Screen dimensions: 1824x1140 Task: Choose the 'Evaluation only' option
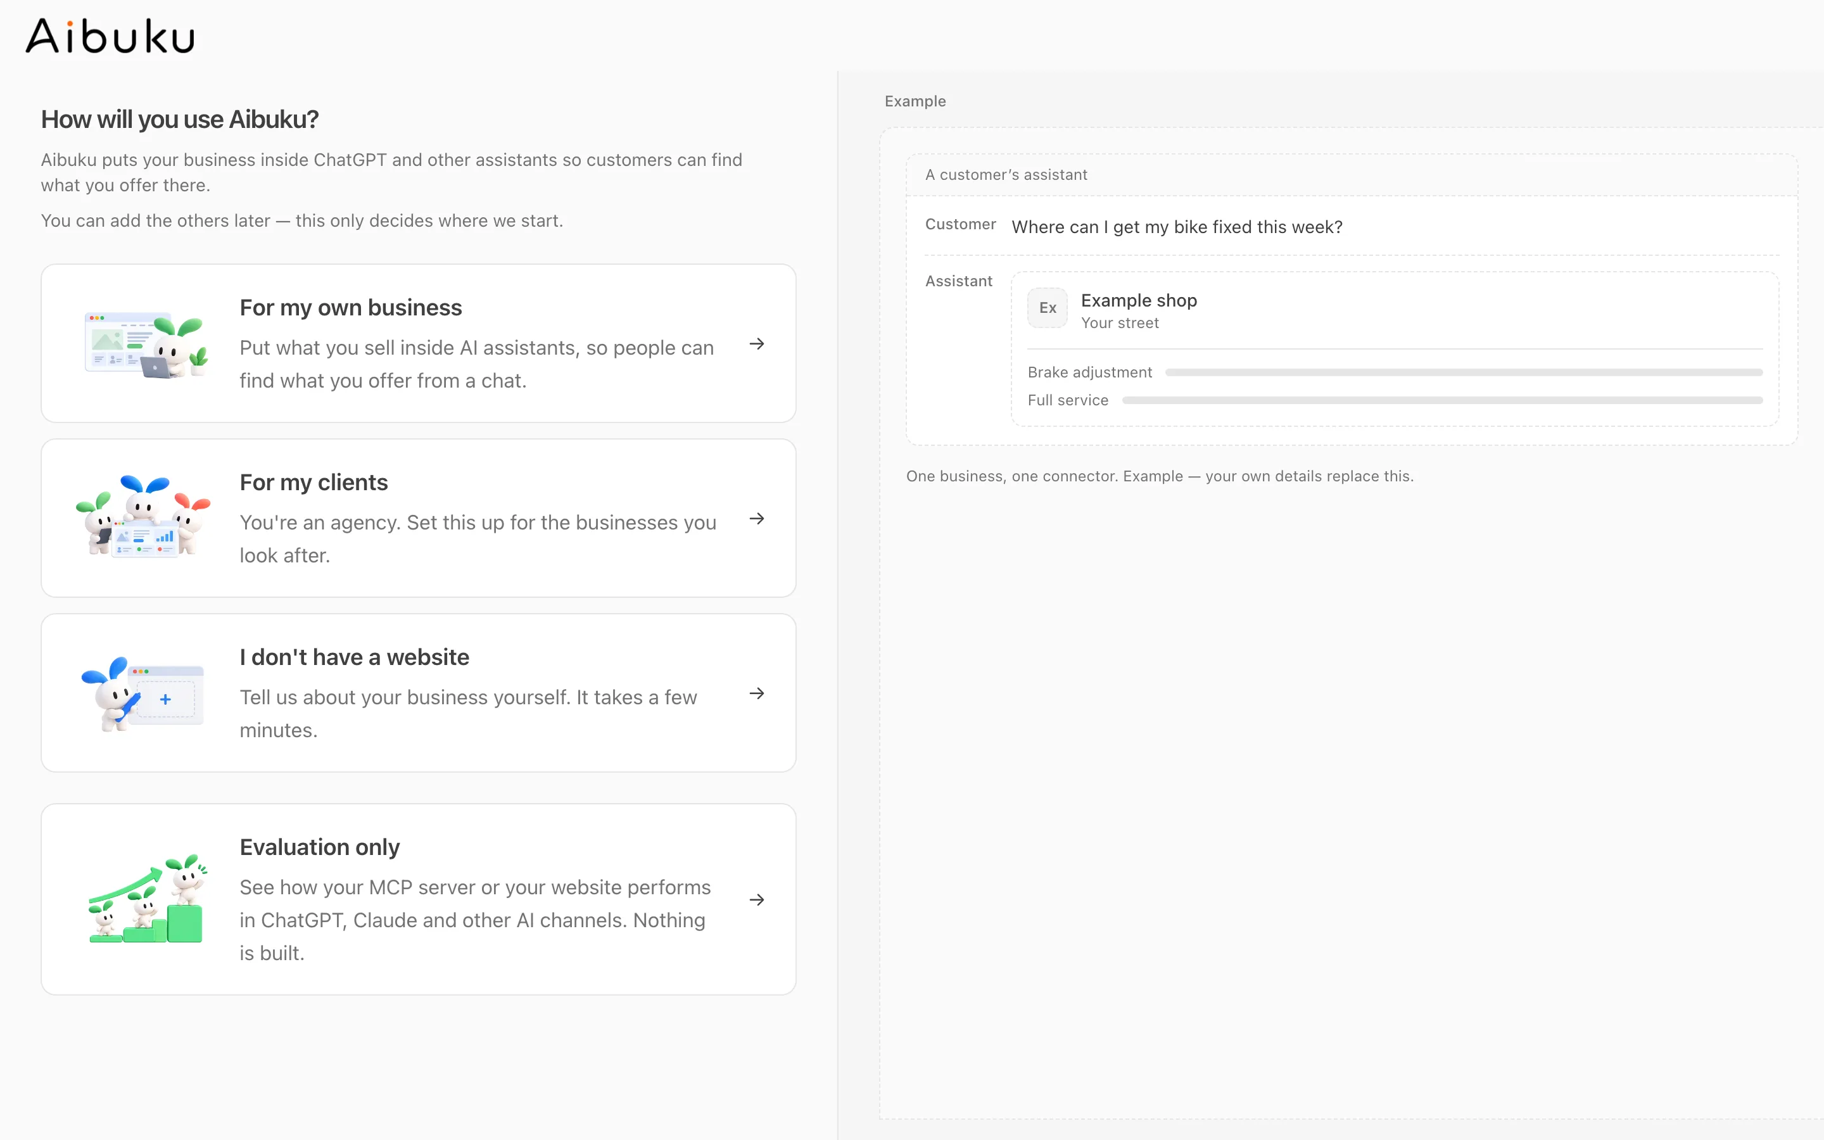[418, 899]
